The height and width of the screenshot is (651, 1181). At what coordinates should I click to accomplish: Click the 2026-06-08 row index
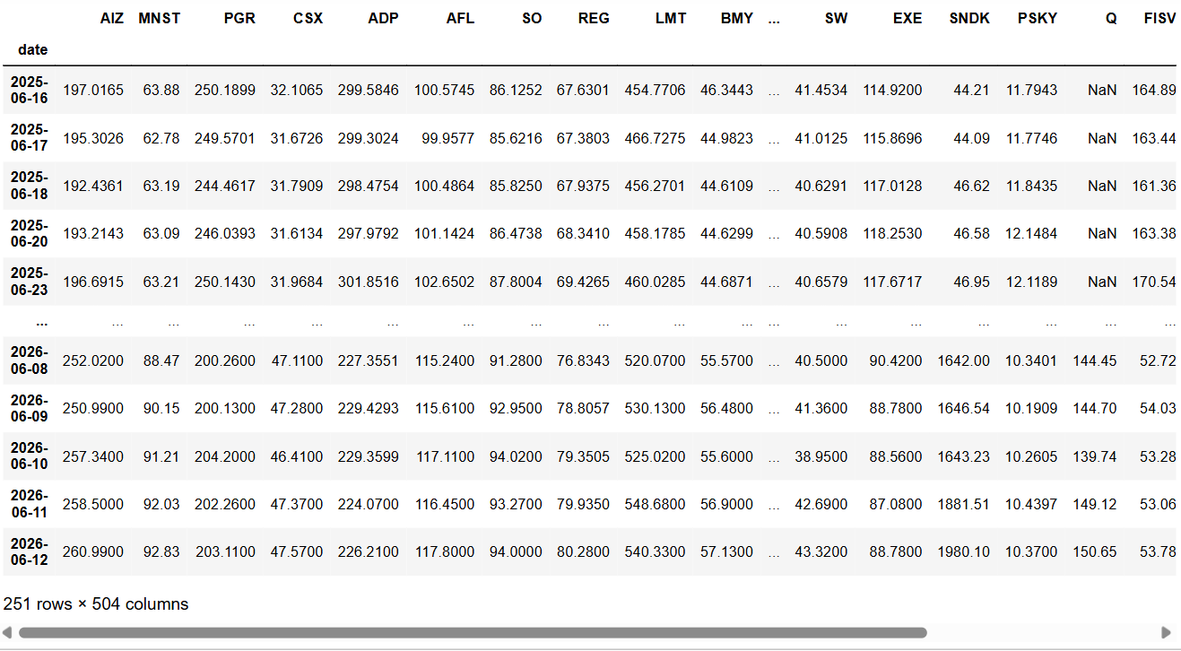[x=30, y=360]
